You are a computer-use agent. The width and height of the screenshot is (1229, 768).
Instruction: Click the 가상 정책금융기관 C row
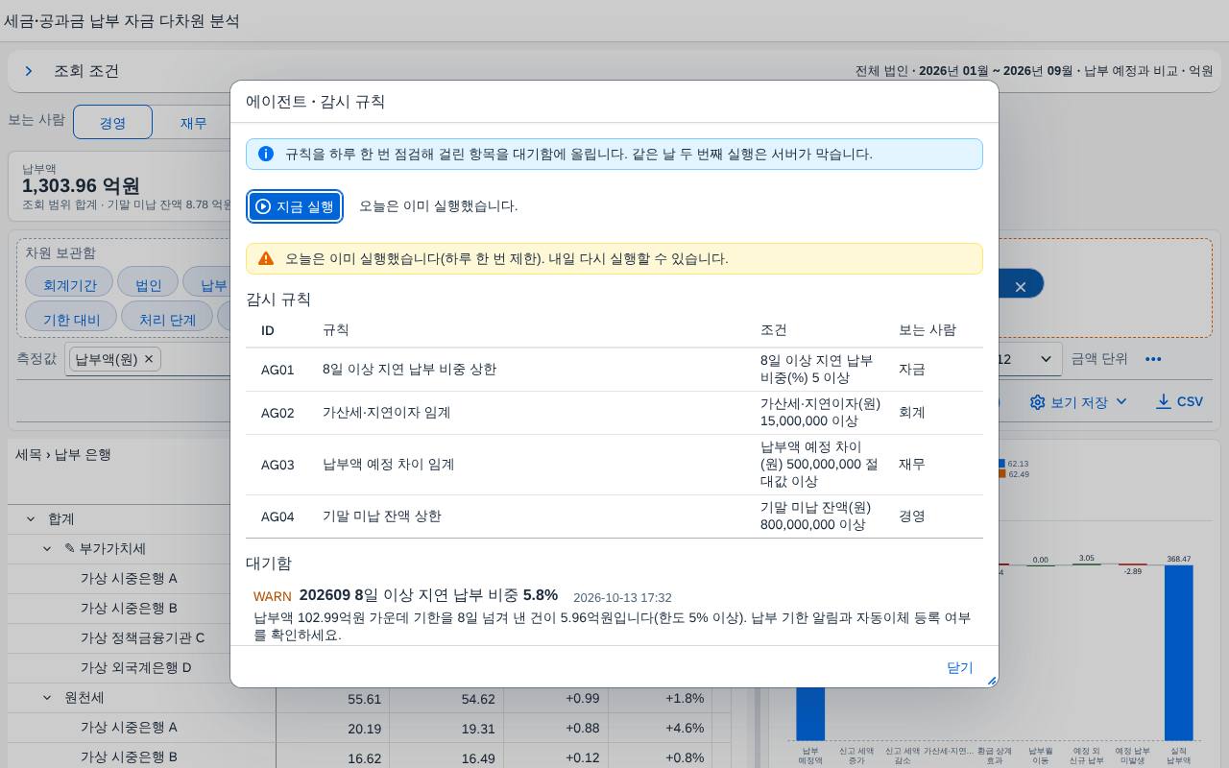coord(142,638)
